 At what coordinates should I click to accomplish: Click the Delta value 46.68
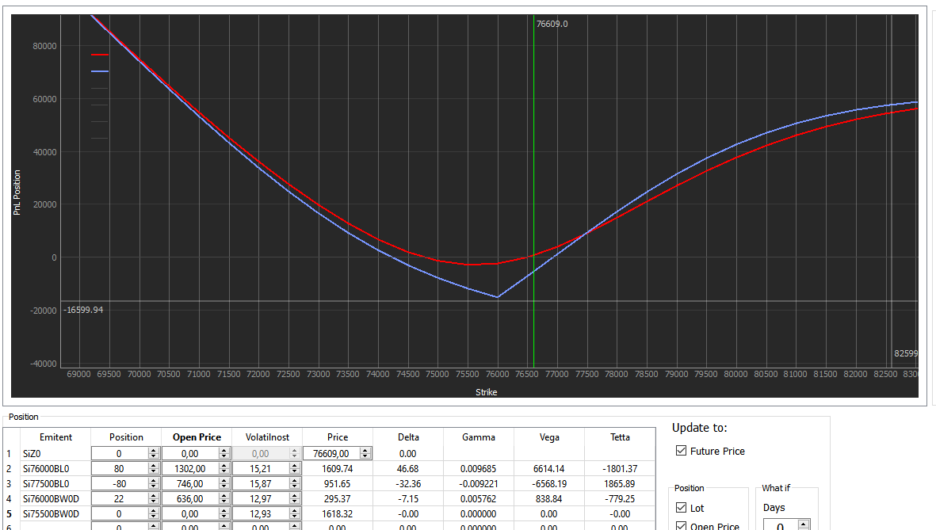pos(407,468)
